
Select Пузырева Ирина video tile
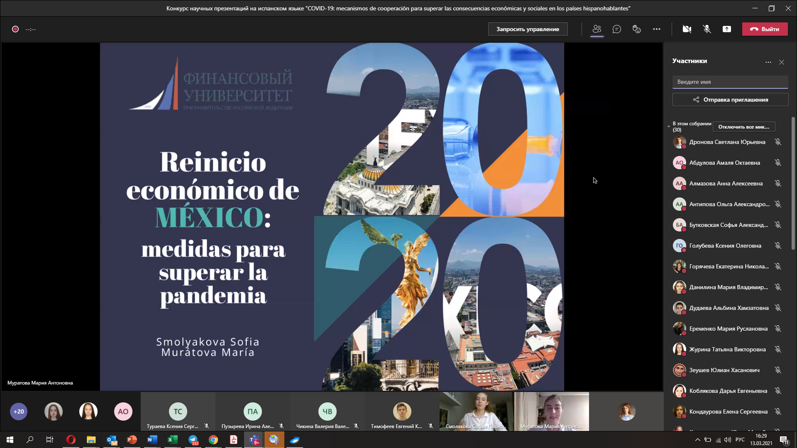pos(252,411)
